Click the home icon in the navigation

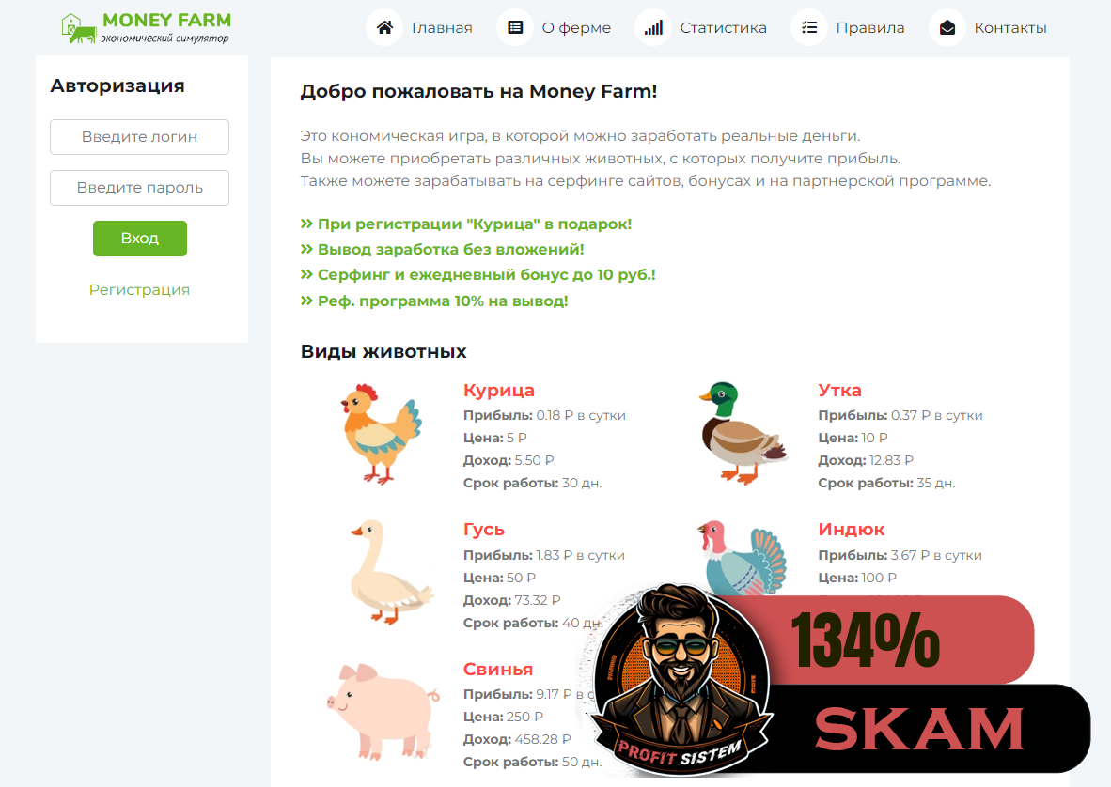pos(384,27)
